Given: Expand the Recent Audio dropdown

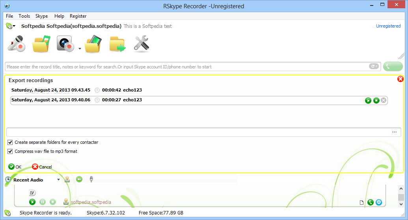Looking at the screenshot, I should [59, 180].
